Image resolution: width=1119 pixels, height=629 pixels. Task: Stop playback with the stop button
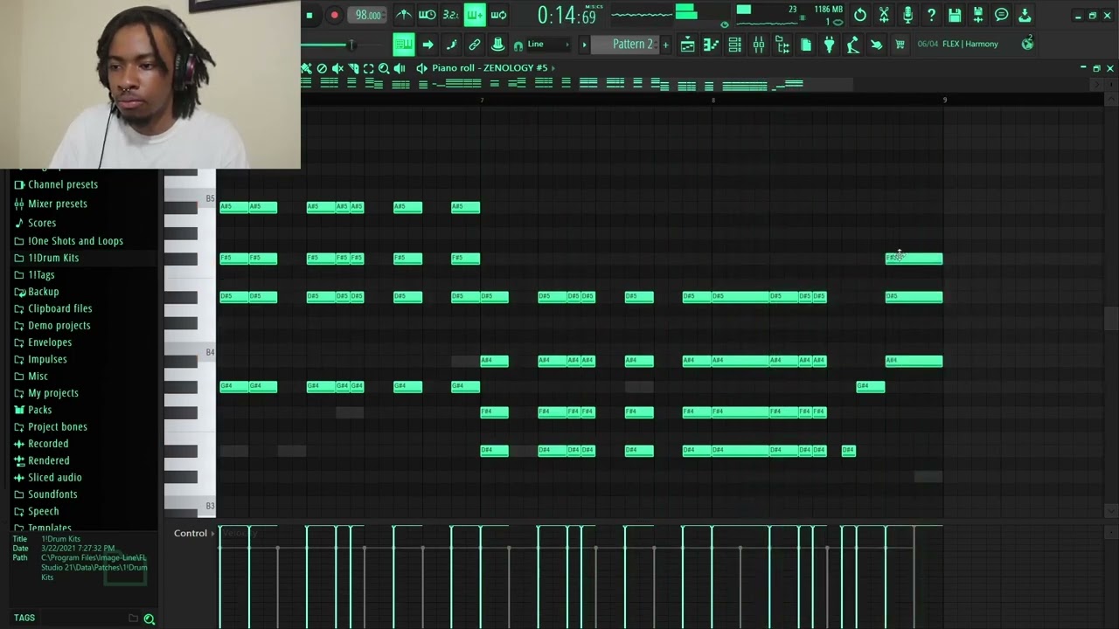pos(309,15)
